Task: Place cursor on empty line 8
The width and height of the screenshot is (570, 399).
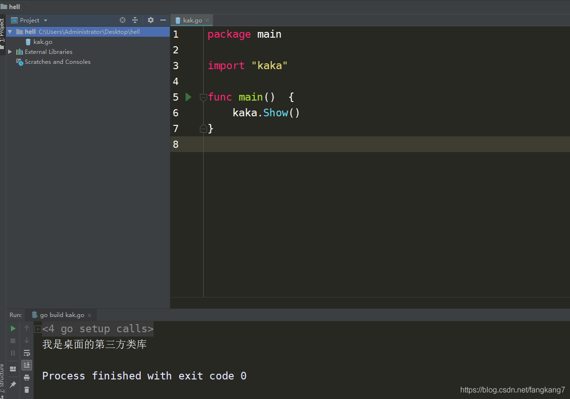Action: coord(386,144)
